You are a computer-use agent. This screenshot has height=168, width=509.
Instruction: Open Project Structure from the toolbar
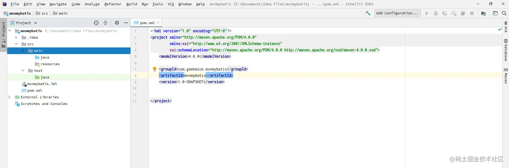(x=483, y=13)
